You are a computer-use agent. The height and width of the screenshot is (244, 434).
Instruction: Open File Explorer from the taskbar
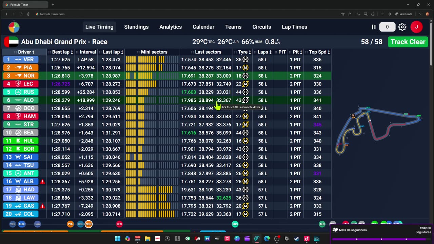coord(147,239)
